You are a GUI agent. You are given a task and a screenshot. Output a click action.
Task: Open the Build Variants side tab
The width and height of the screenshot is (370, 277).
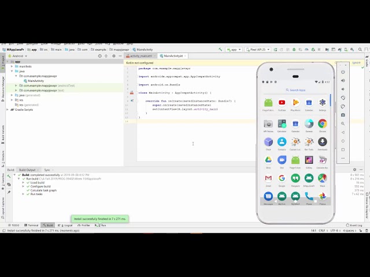[x=3, y=134]
